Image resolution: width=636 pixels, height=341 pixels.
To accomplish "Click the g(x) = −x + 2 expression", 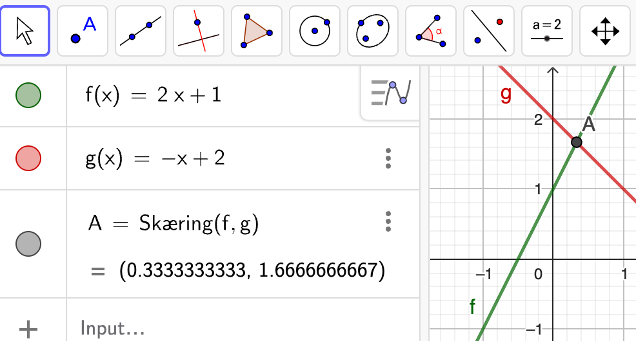I will (155, 158).
